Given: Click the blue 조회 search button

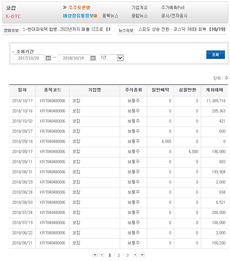Looking at the screenshot, I should (x=215, y=55).
